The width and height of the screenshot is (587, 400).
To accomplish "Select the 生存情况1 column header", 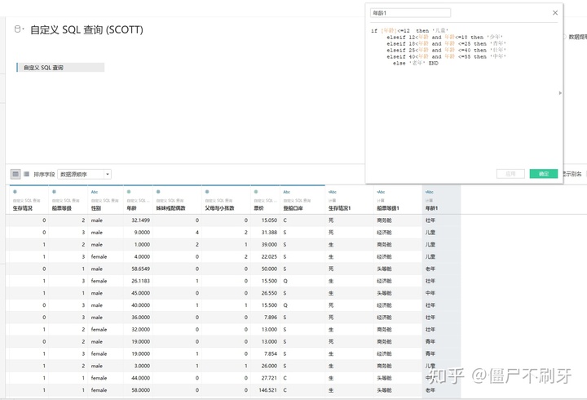I will (339, 208).
